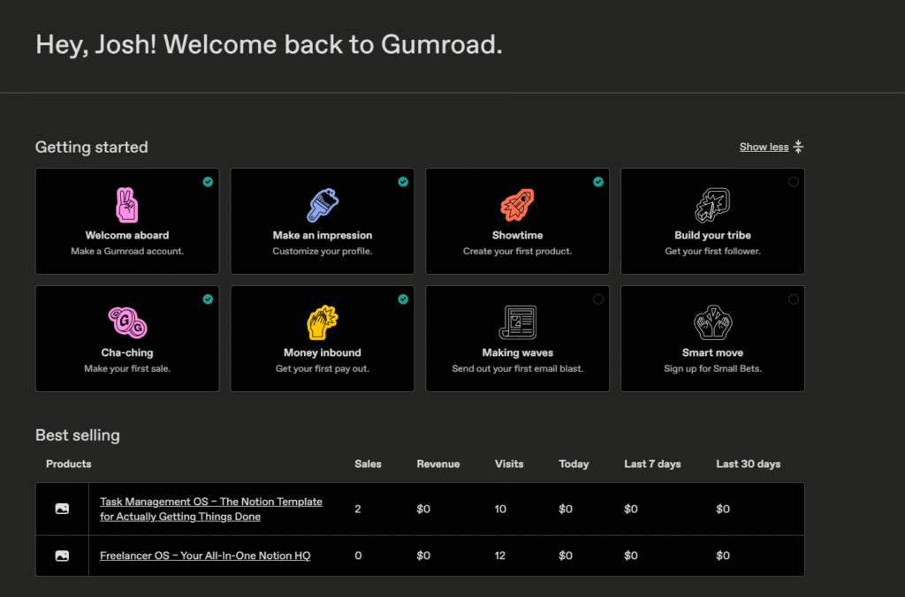Click the empty circle on Build your tribe card
The height and width of the screenshot is (597, 905).
793,182
